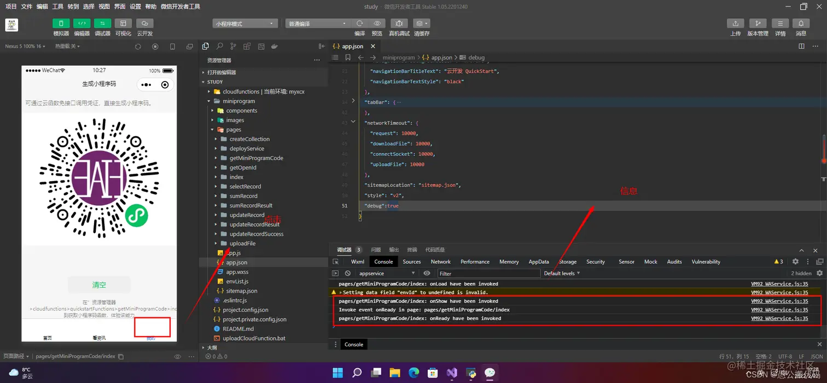Open the 项目 menu
Image resolution: width=827 pixels, height=383 pixels.
coord(11,7)
